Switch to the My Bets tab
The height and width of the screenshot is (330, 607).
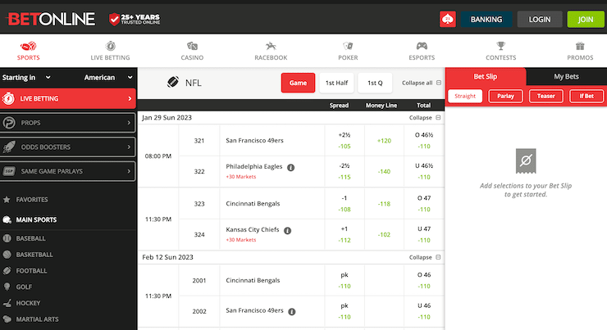[566, 76]
